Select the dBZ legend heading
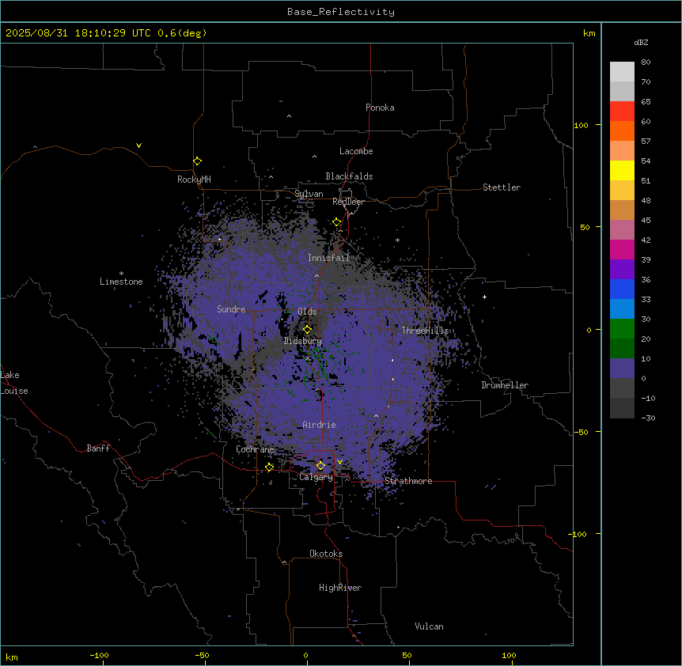Viewport: 682px width, 666px height. click(x=641, y=42)
